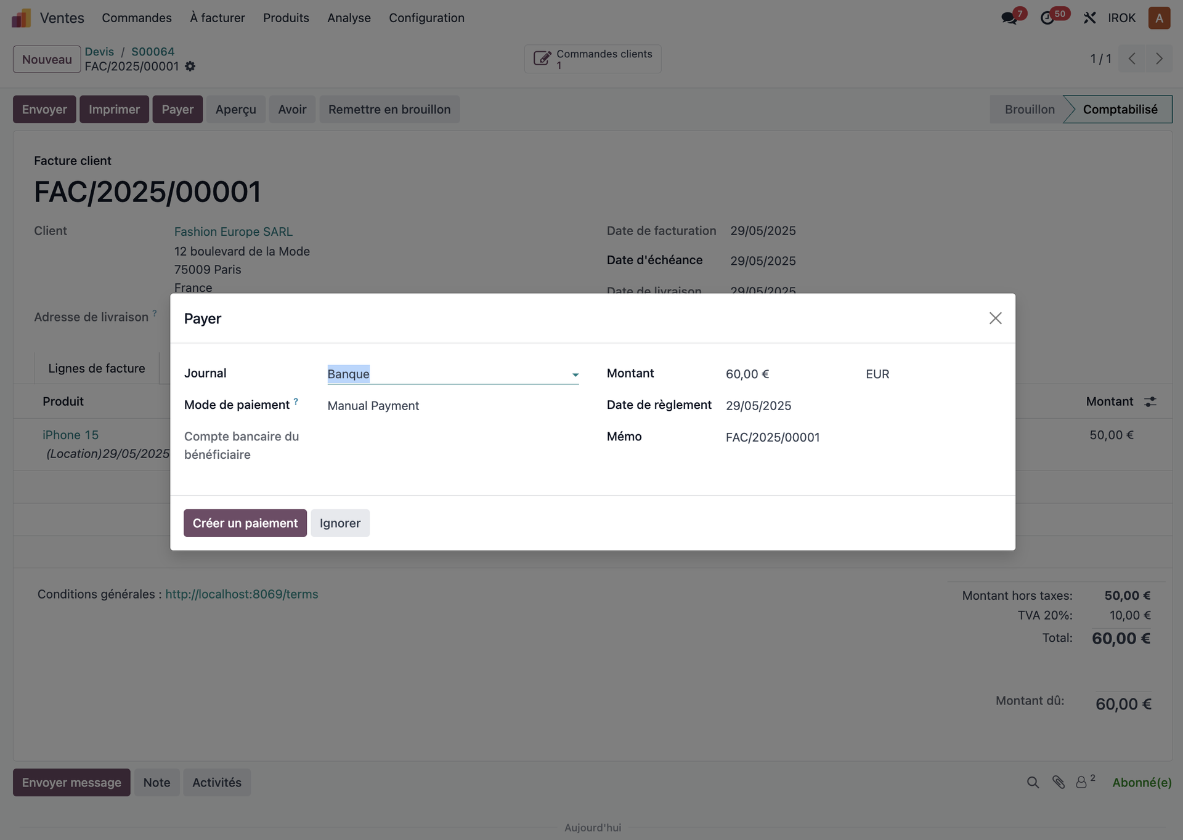Viewport: 1183px width, 840px height.
Task: Click the Comptabilisé status stage
Action: pos(1120,109)
